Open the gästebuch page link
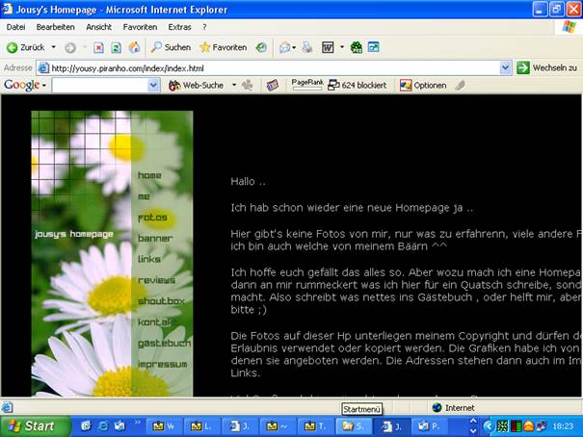 pyautogui.click(x=164, y=343)
